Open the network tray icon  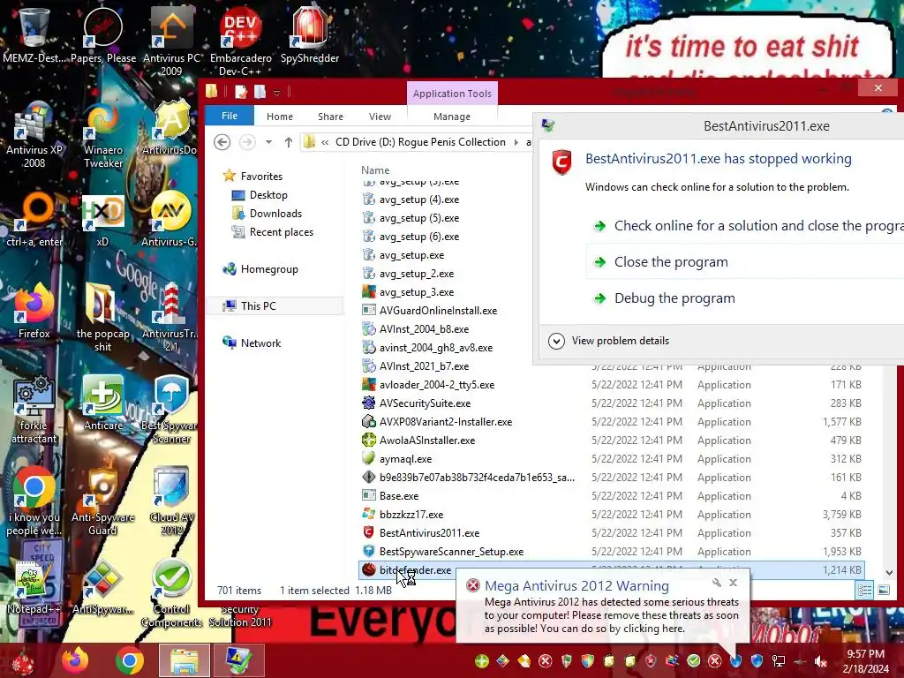pos(779,660)
